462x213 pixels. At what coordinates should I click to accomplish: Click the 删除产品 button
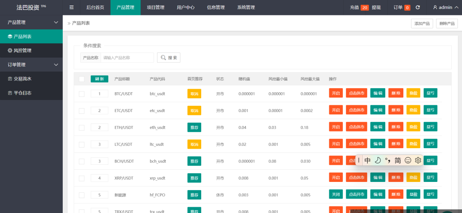click(447, 23)
